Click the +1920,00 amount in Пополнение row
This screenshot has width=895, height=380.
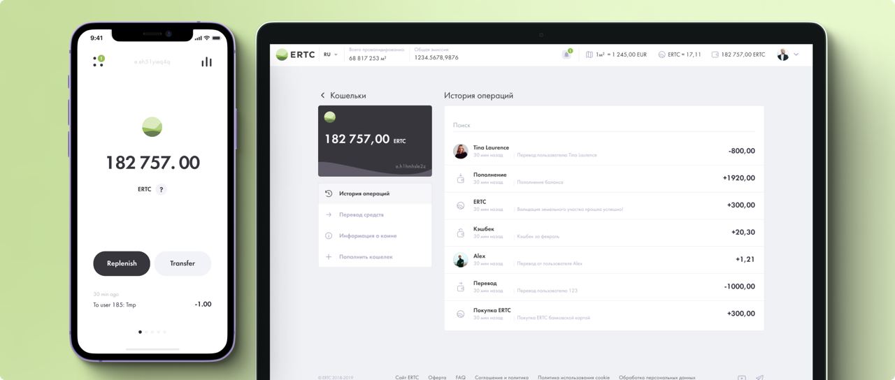(738, 178)
